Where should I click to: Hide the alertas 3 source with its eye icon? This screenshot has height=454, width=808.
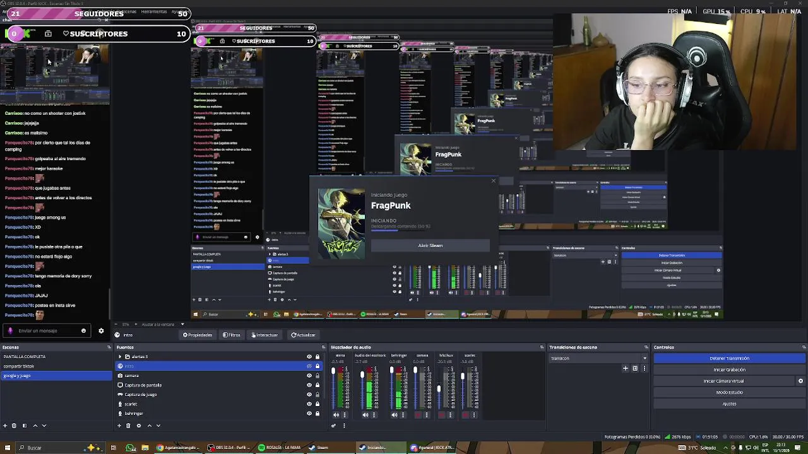[309, 357]
